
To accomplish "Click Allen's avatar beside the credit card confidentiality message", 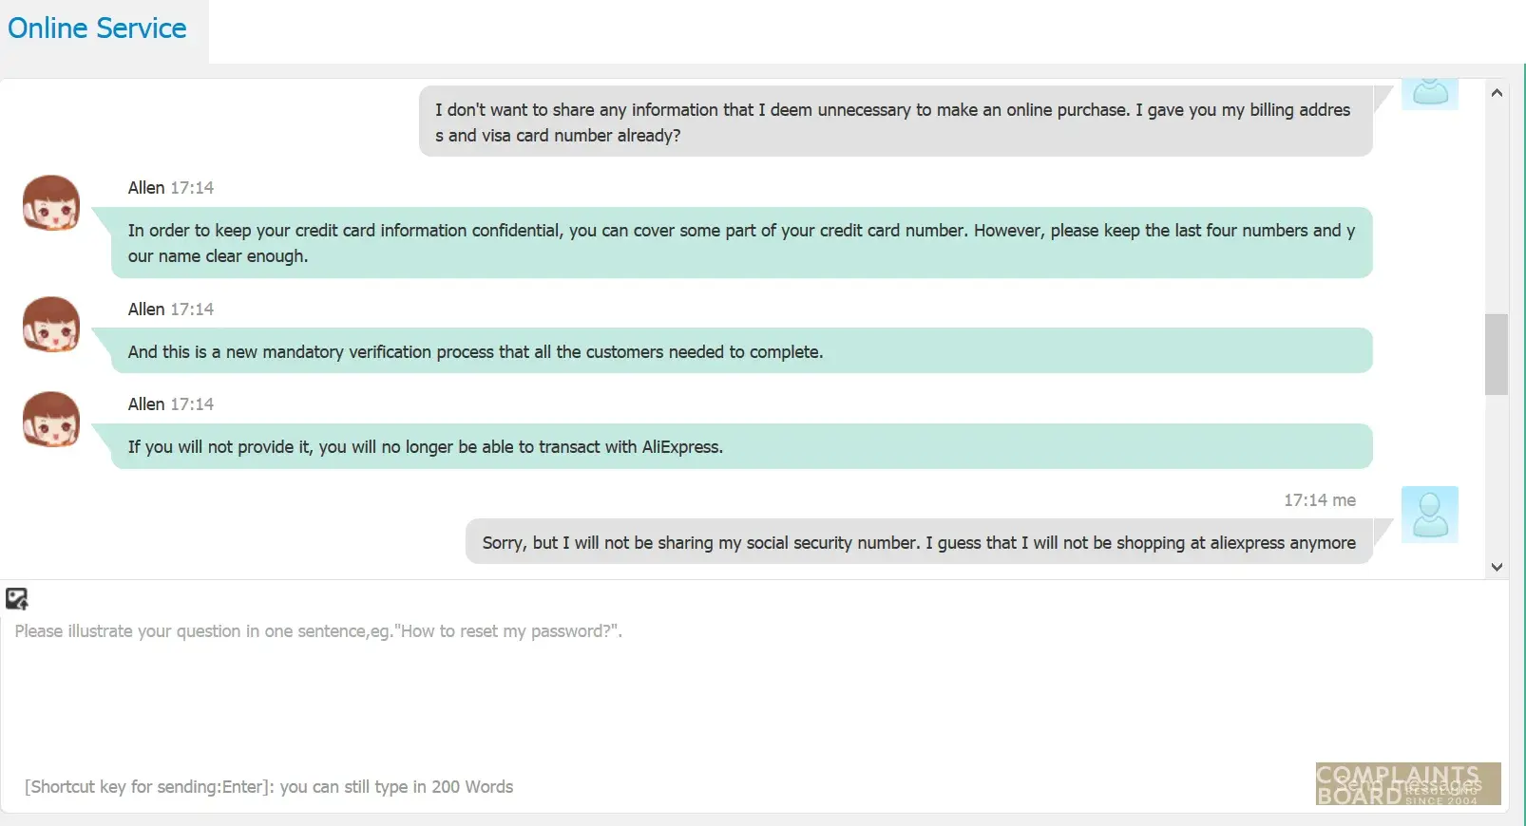I will coord(51,203).
